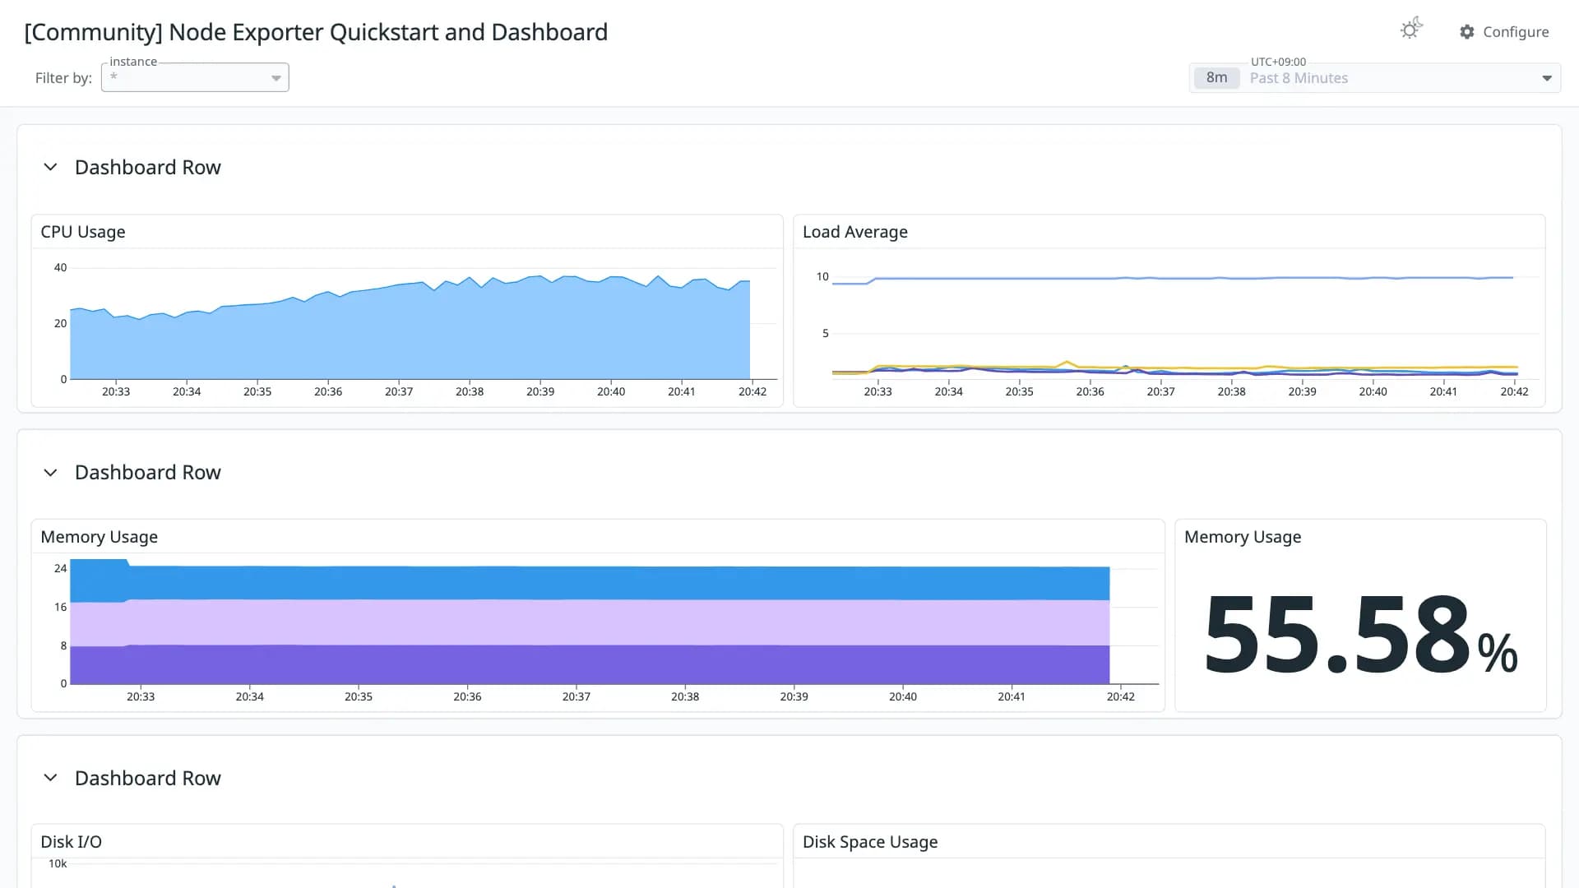The height and width of the screenshot is (888, 1579).
Task: Click the Configure gear icon
Action: click(1467, 31)
